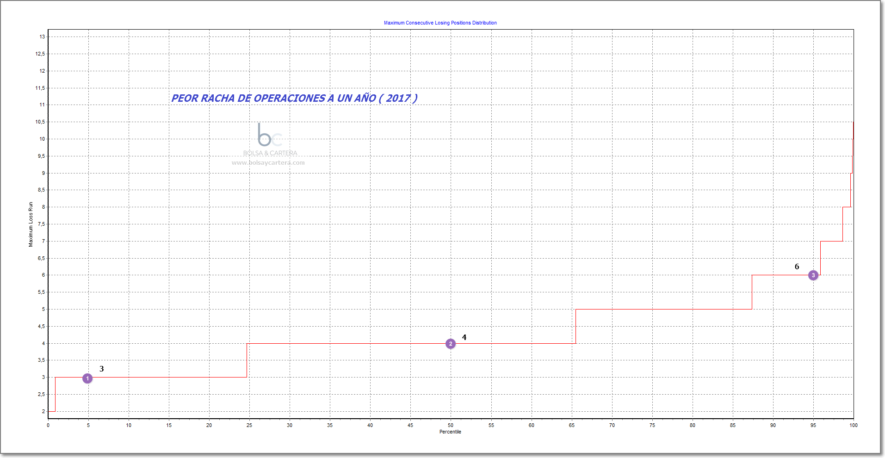Click the purple marker numbered 1

pos(87,378)
